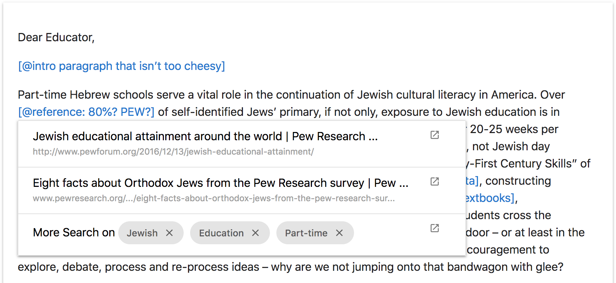Open the Eight facts about Orthodox Jews title
This screenshot has height=283, width=616.
[220, 183]
